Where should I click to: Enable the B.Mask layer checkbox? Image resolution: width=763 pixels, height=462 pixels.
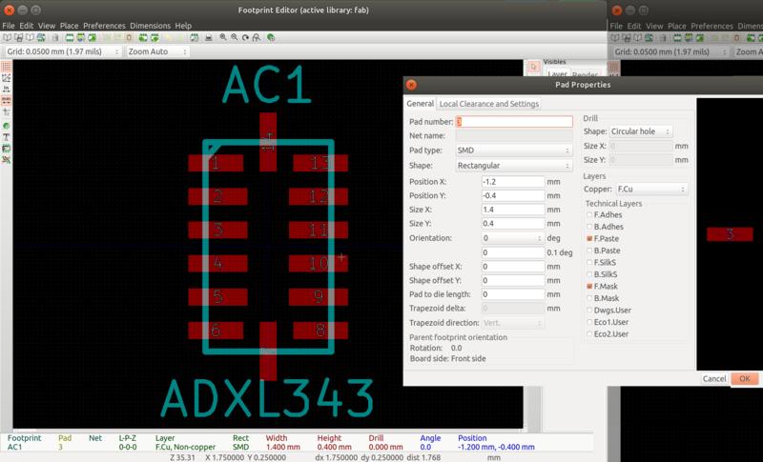click(589, 298)
